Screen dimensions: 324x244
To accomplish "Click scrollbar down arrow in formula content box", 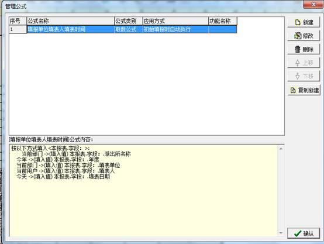I will [x=281, y=233].
